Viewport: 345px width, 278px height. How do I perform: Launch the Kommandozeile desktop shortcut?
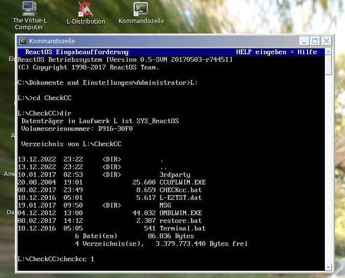tap(141, 13)
